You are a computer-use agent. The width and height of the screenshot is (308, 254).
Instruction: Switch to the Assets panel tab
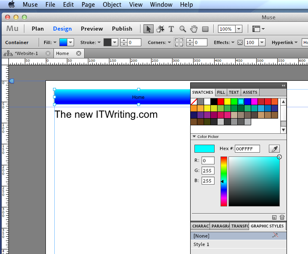250,92
